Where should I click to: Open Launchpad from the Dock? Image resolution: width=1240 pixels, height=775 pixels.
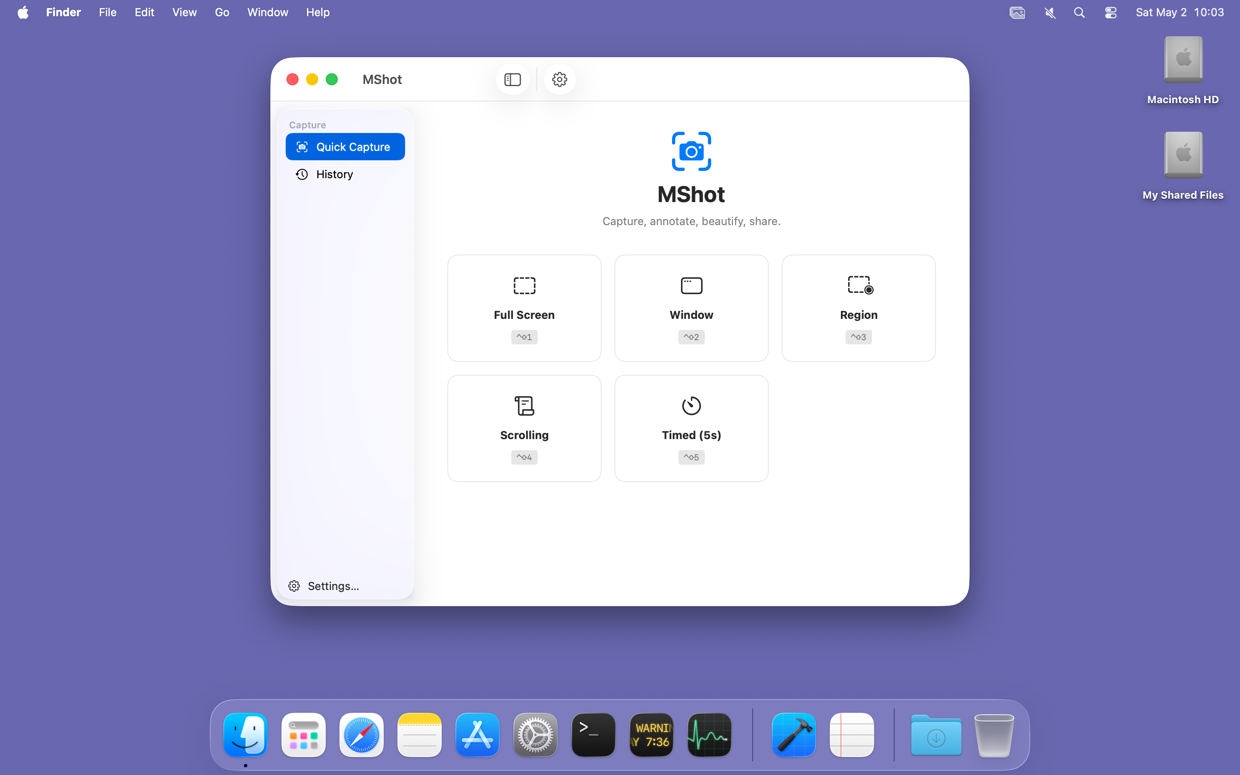point(304,735)
